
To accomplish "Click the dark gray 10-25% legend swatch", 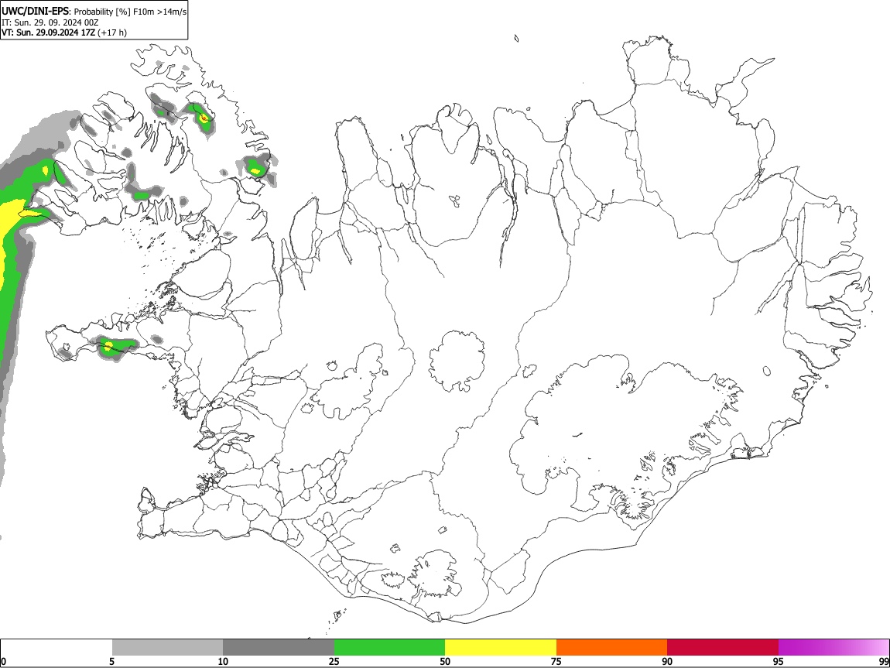I will coord(279,647).
